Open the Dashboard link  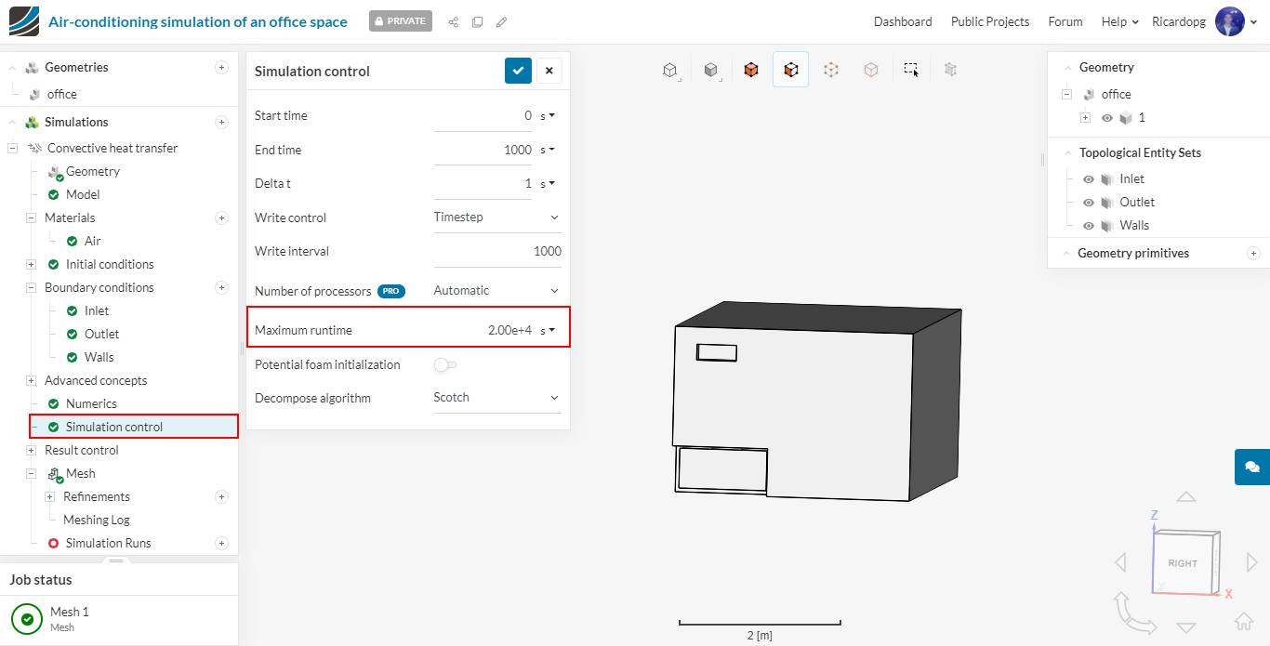pos(902,21)
